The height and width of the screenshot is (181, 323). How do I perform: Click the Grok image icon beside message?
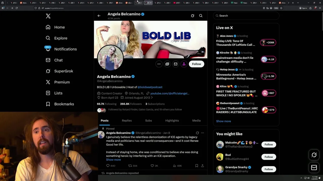(167, 64)
